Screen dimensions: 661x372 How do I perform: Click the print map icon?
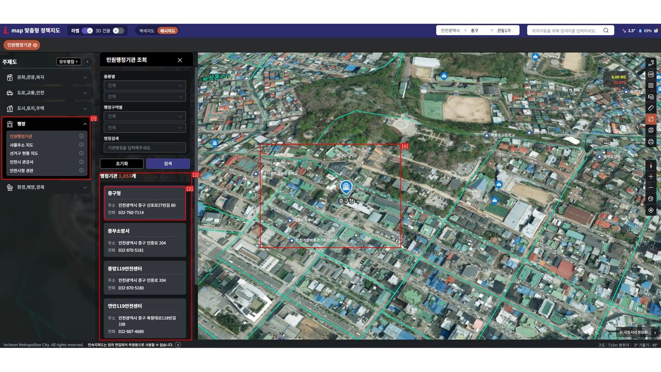pos(651,142)
